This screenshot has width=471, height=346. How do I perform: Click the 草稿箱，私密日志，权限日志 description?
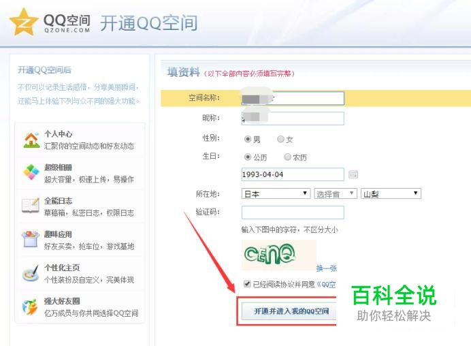pyautogui.click(x=89, y=213)
